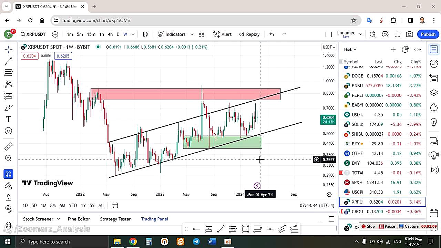Open the go to date calendar icon
This screenshot has width=441, height=248.
point(115,205)
